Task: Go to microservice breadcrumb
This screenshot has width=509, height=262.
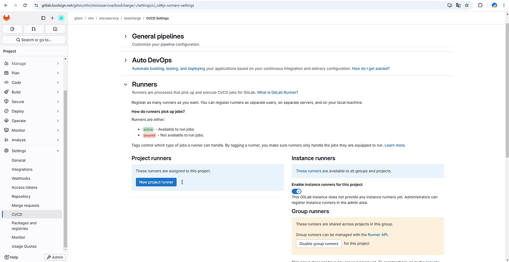Action: click(x=109, y=18)
